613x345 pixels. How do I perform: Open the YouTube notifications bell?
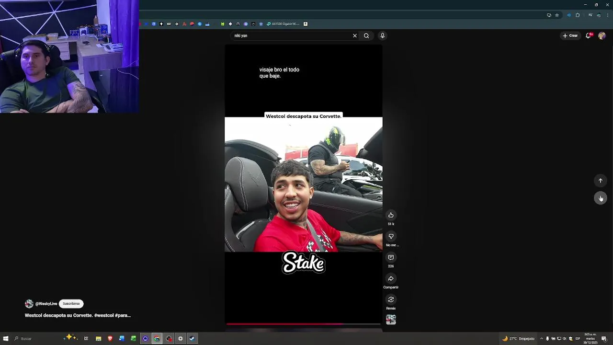[x=589, y=35]
